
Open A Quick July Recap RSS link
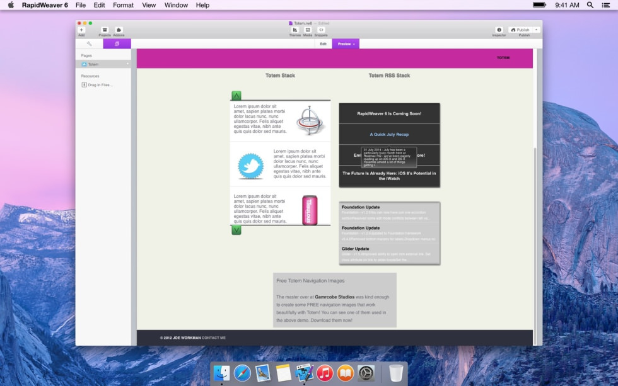tap(389, 134)
